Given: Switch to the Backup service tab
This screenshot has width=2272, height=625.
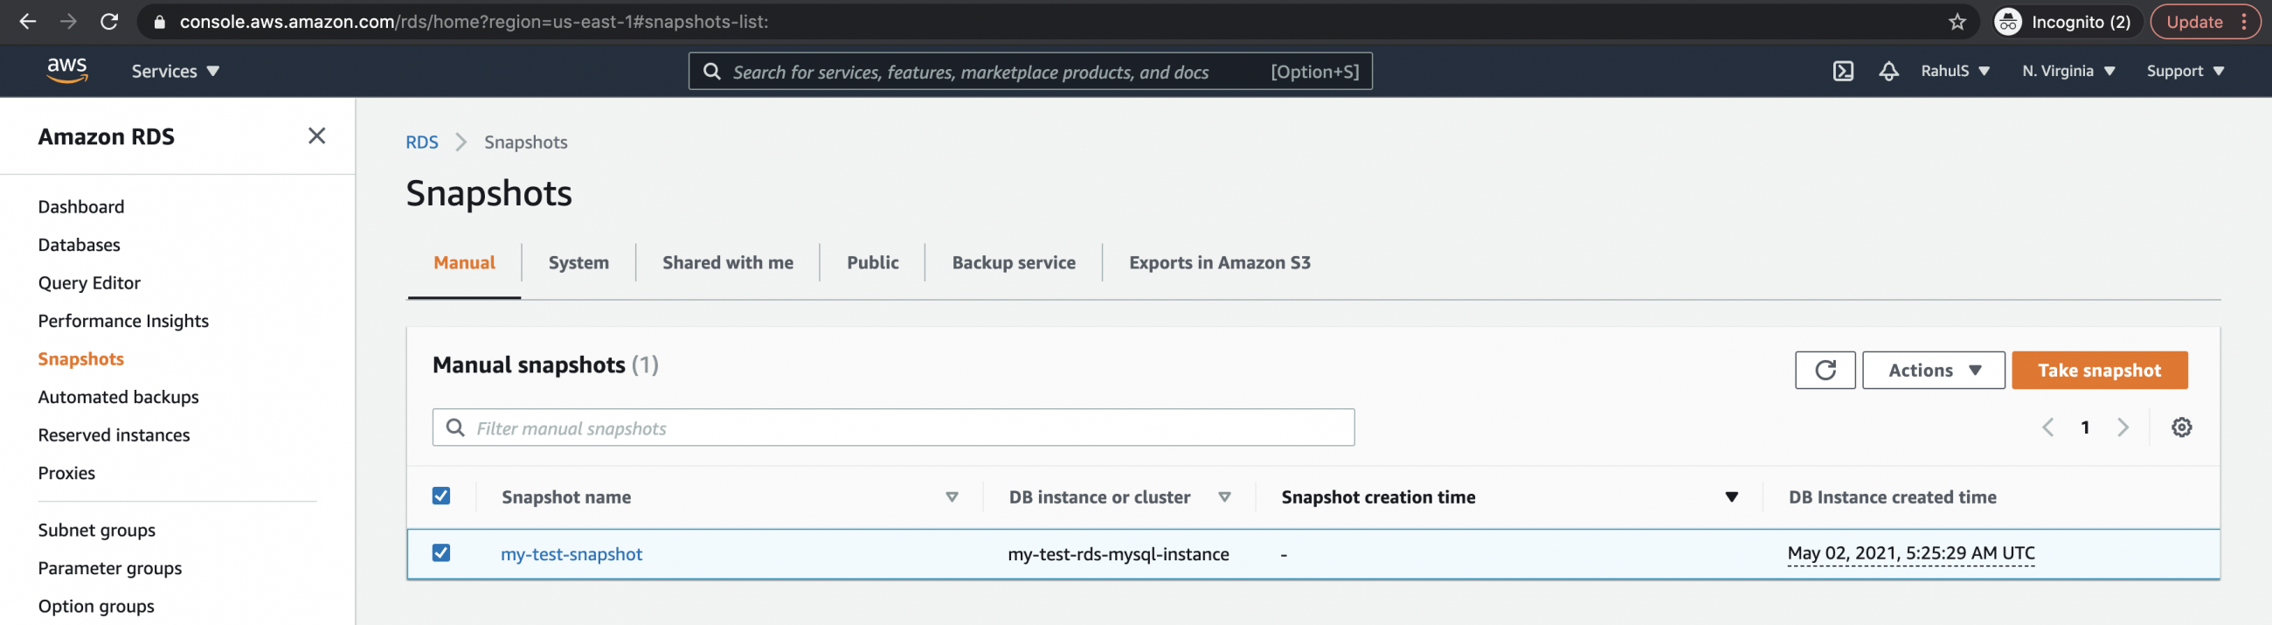Looking at the screenshot, I should click(1014, 262).
